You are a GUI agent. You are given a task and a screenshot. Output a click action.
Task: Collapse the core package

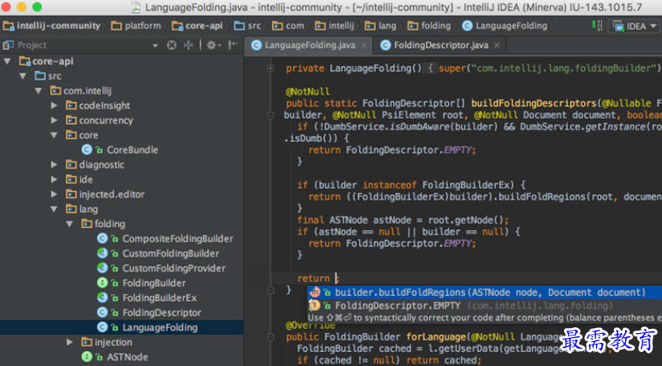pyautogui.click(x=54, y=135)
